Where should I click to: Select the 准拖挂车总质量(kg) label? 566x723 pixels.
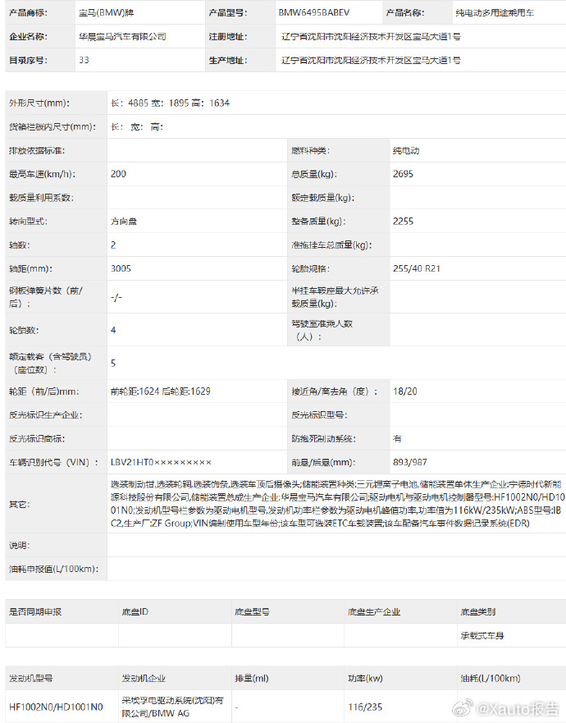coord(331,245)
